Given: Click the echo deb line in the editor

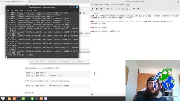Looking at the screenshot, I should pyautogui.click(x=132, y=22).
